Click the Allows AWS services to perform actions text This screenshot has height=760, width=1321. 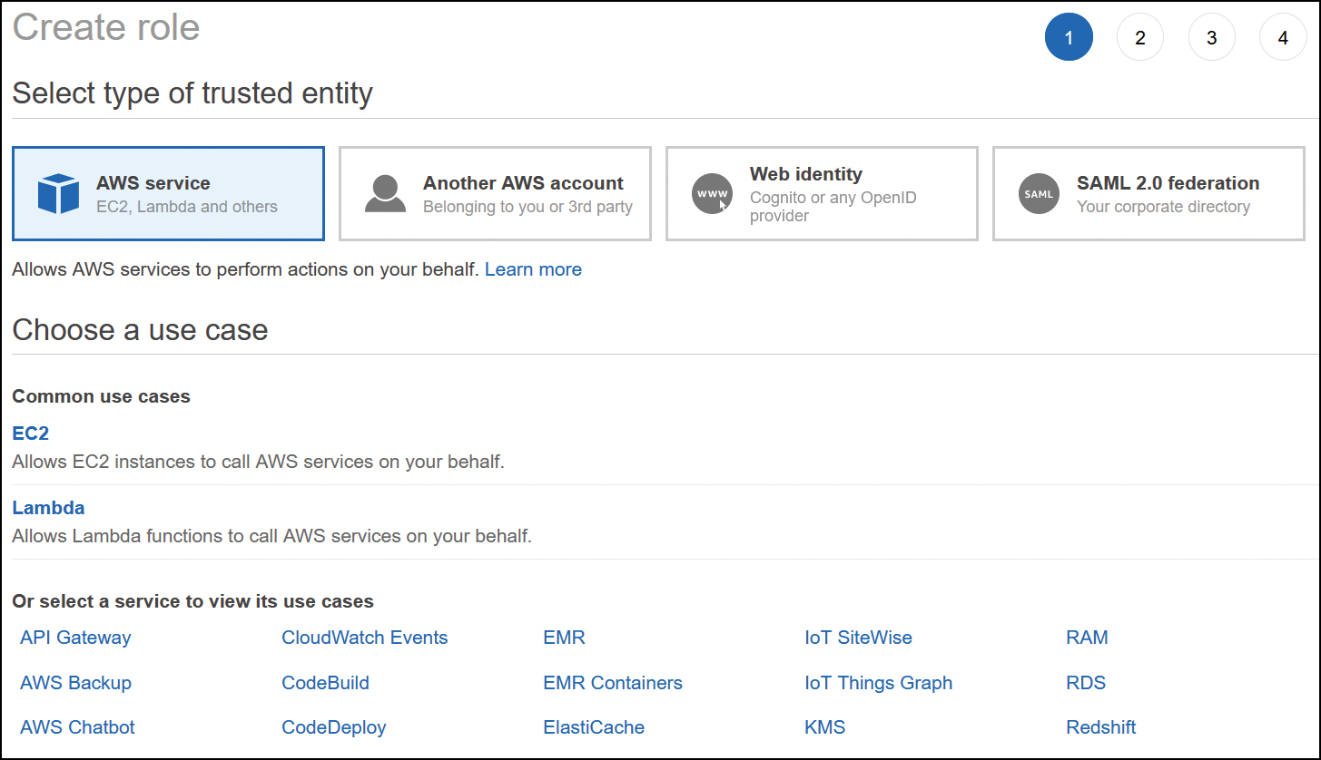pyautogui.click(x=245, y=269)
